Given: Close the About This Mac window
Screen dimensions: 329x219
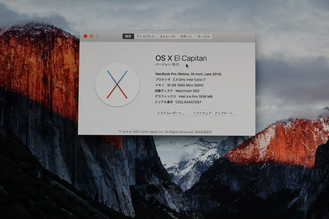Looking at the screenshot, I should tap(86, 36).
